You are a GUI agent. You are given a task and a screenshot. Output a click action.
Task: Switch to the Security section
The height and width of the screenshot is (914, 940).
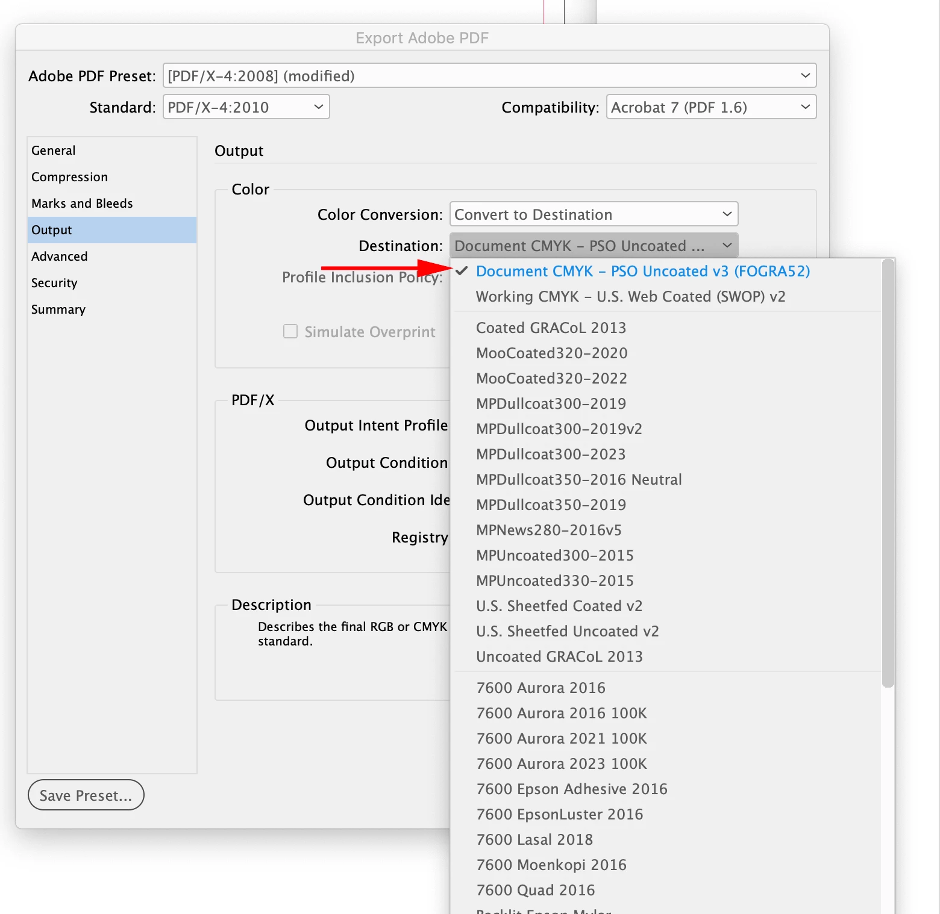[x=112, y=283]
